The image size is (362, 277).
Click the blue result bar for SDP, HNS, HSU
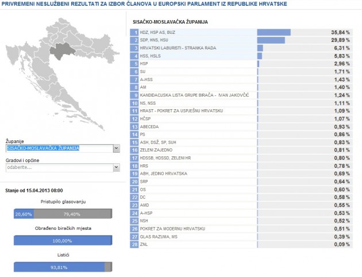[271, 40]
